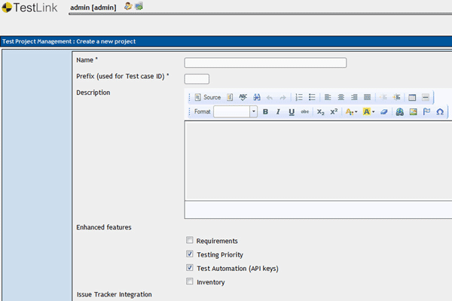This screenshot has width=452, height=301.
Task: Remove formatting with the eraser icon
Action: 383,112
